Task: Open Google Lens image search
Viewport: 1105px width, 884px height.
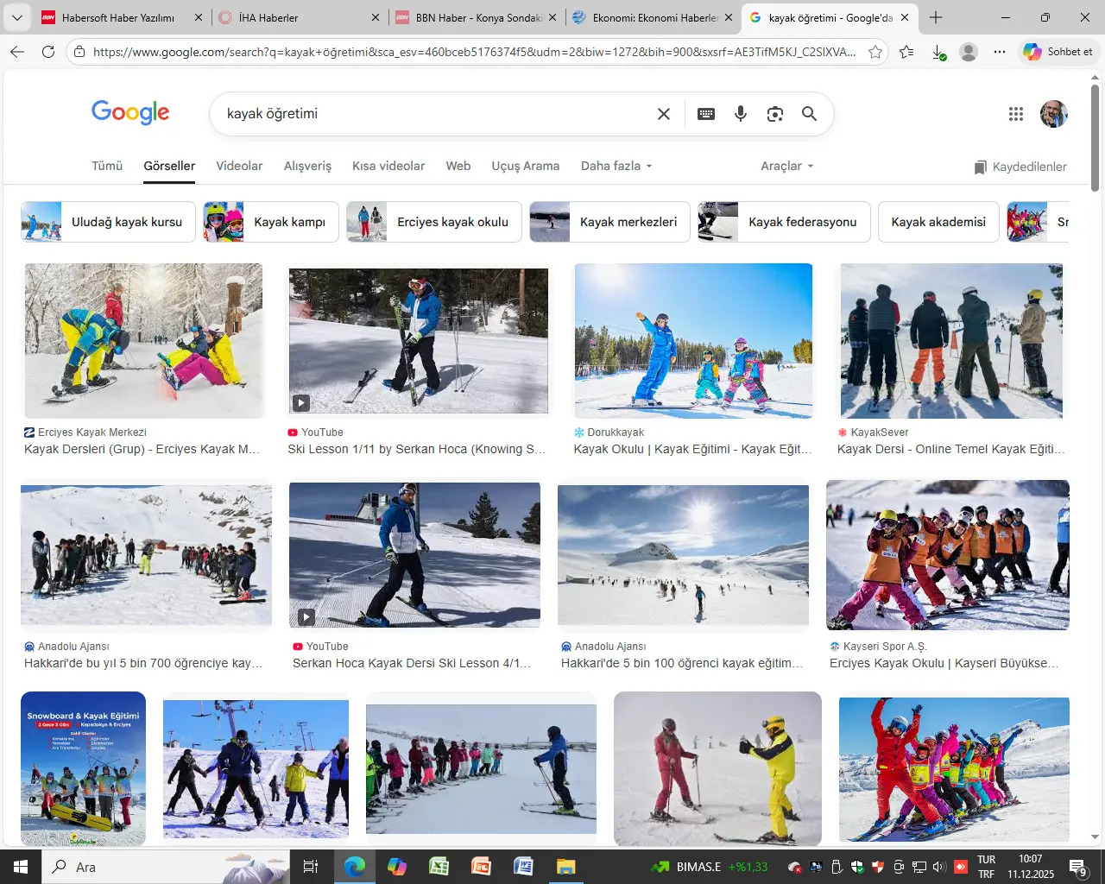Action: point(774,114)
